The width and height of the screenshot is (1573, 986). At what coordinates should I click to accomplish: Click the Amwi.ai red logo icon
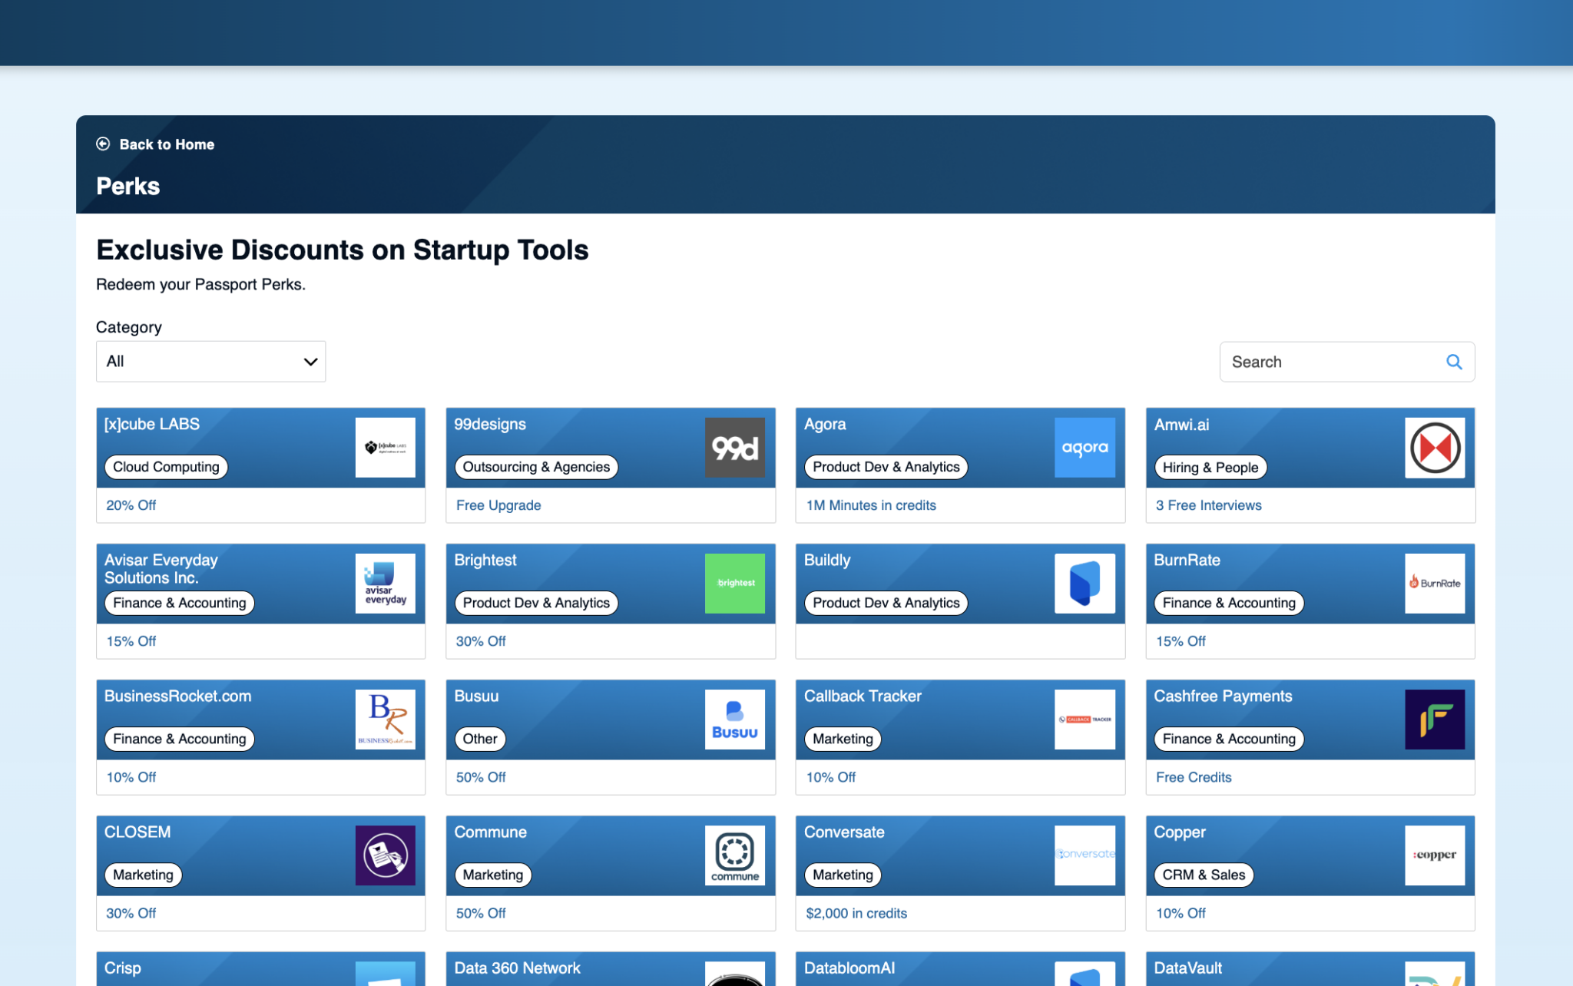tap(1434, 448)
